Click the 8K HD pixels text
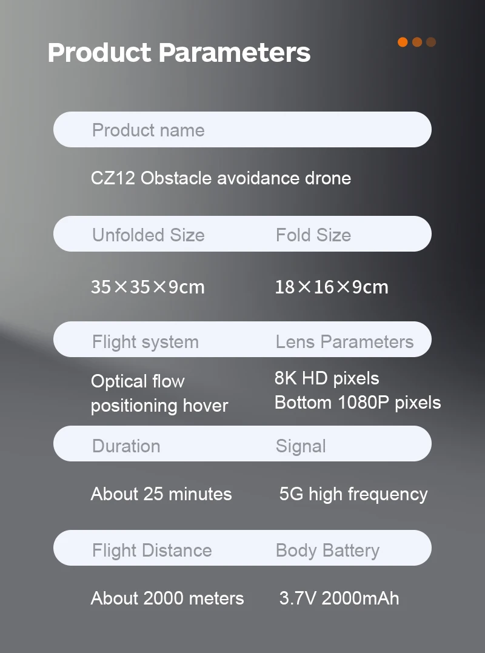The width and height of the screenshot is (485, 653). point(327,378)
